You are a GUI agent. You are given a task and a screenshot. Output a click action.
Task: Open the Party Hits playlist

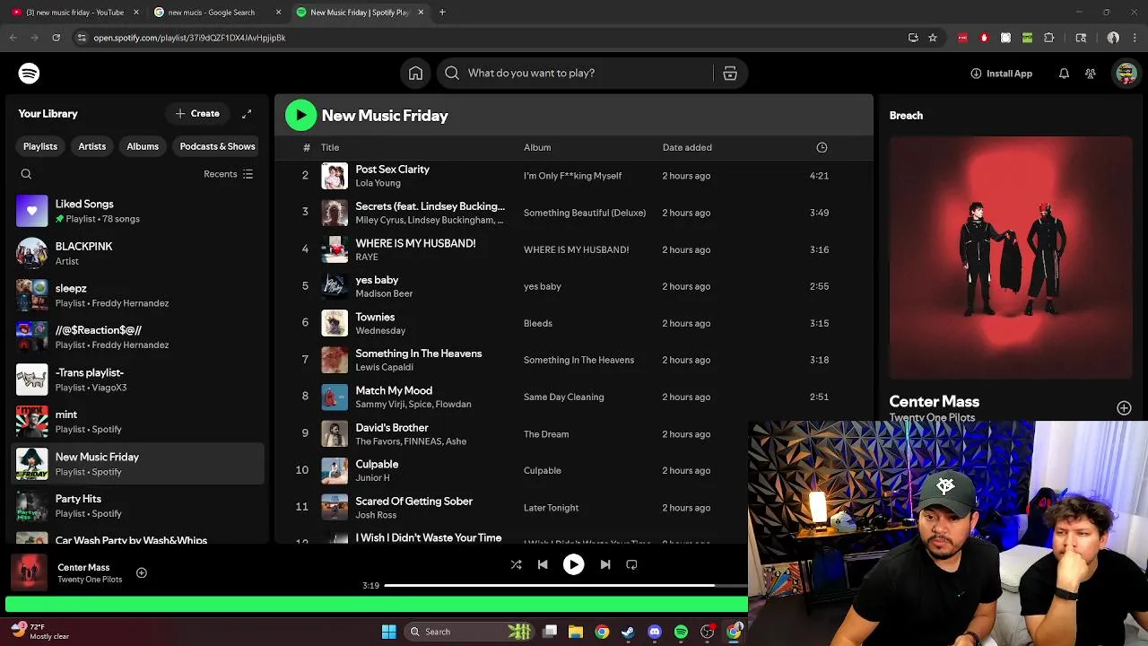coord(139,506)
